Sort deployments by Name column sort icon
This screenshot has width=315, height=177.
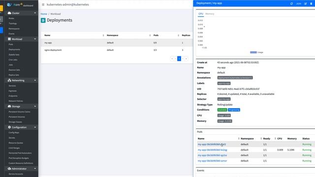(x=103, y=35)
